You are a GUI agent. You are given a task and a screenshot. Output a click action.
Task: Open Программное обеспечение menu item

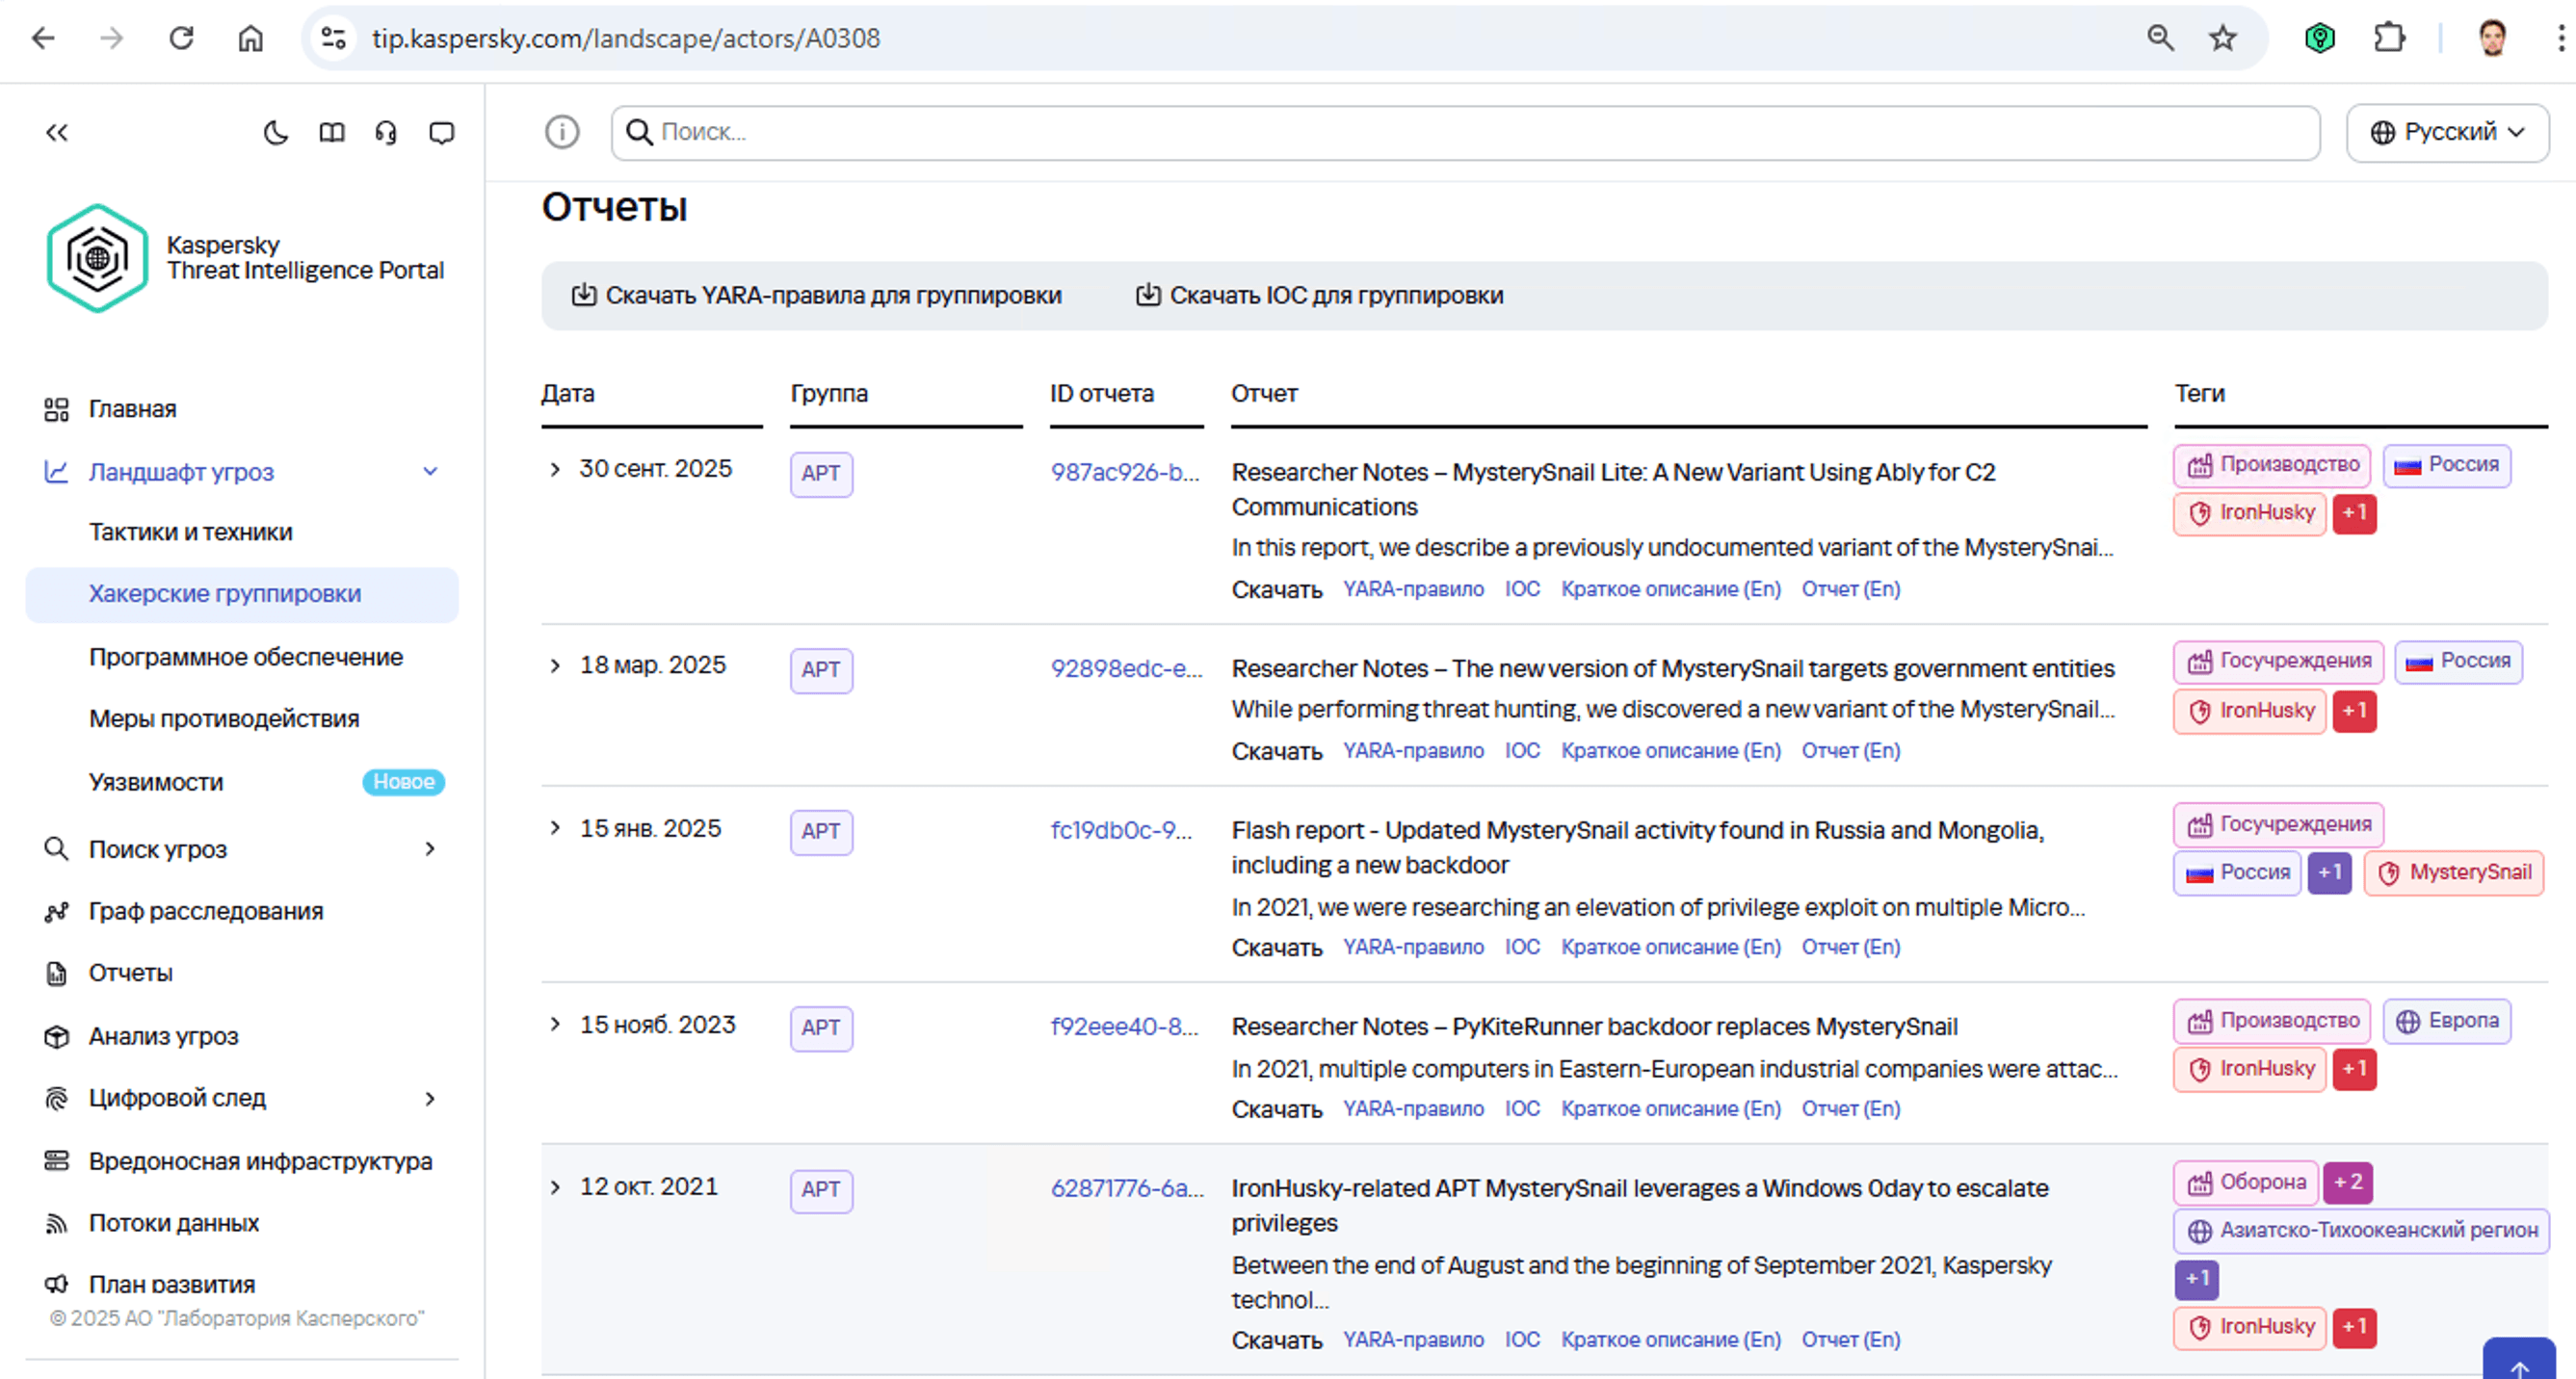[x=245, y=657]
